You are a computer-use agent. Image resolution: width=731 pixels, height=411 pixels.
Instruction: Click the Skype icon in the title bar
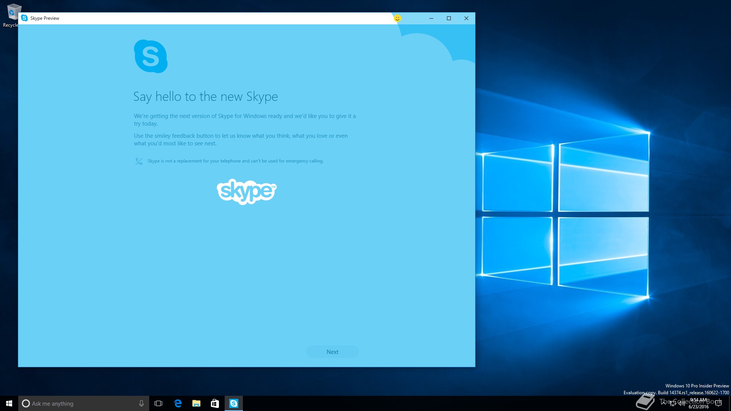[x=24, y=18]
